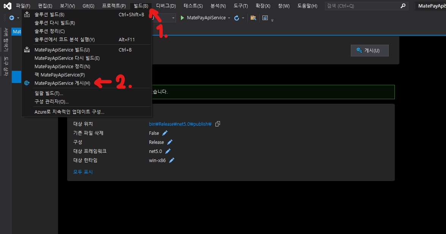Choose 솔루션 다시 빌드(R) from the menu
Image resolution: width=446 pixels, height=234 pixels.
pyautogui.click(x=55, y=23)
